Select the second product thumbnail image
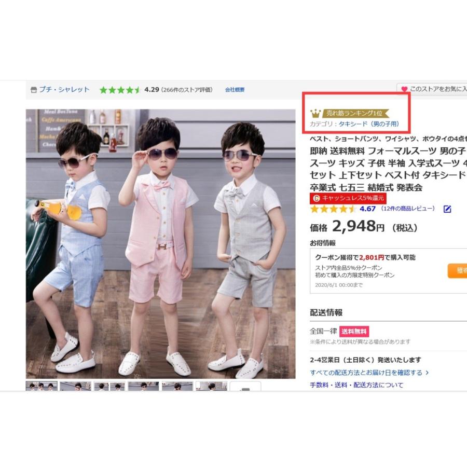The width and height of the screenshot is (467, 467). [76, 386]
